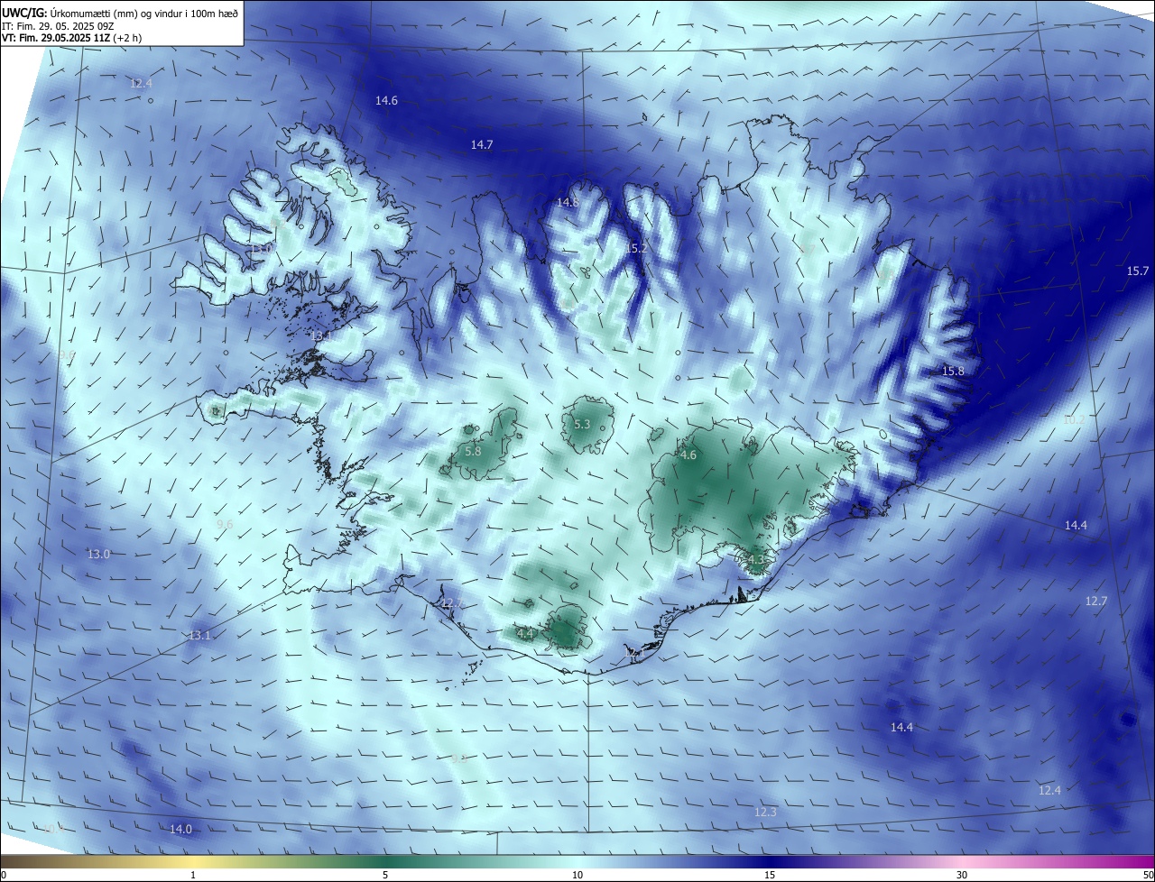Click the colorbar tick label 5
This screenshot has width=1155, height=882.
[x=385, y=875]
